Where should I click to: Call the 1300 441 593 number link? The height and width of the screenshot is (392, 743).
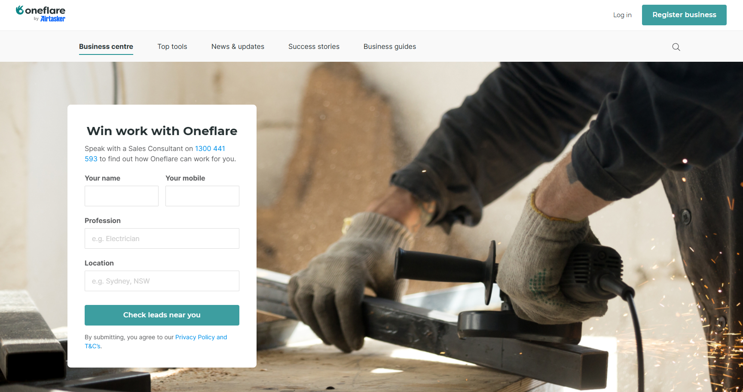(155, 154)
